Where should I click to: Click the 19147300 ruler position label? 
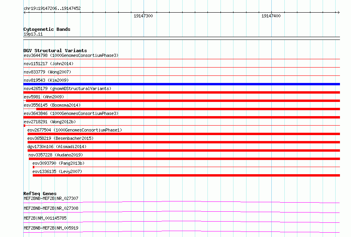[143, 16]
